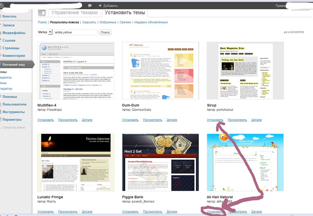Click the plus icon beside Добавить
313x216 pixels.
pyautogui.click(x=100, y=6)
